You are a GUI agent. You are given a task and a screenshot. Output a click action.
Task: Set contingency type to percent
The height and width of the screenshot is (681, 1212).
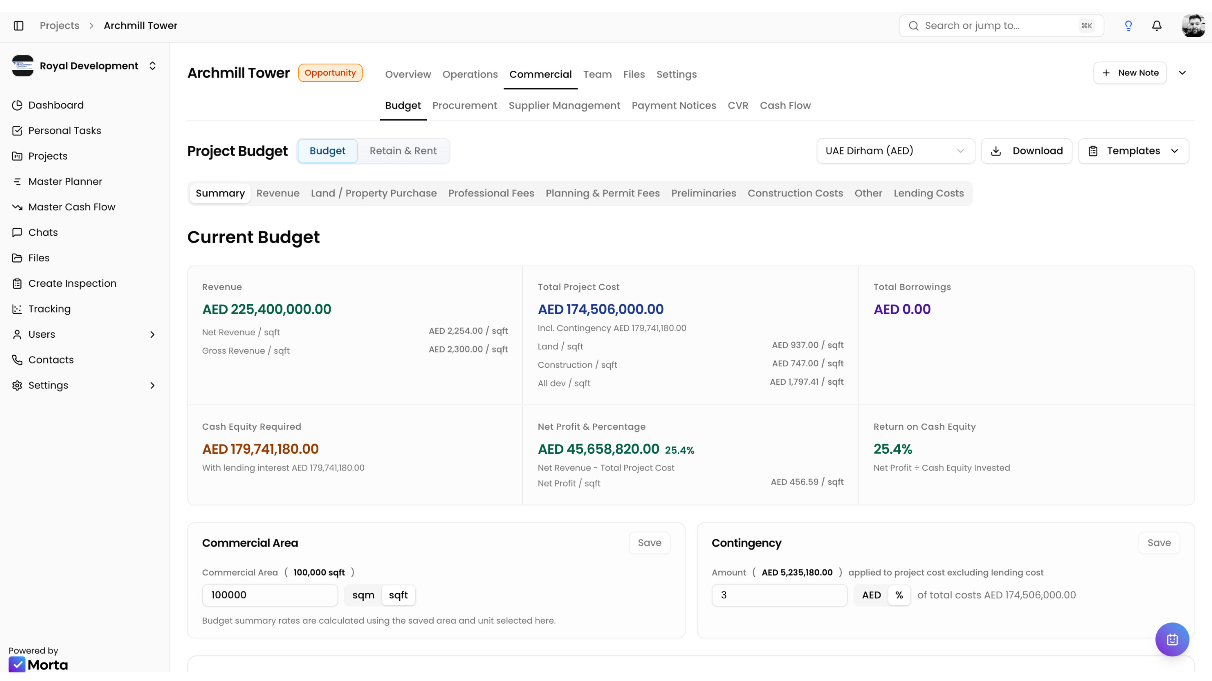pyautogui.click(x=899, y=595)
